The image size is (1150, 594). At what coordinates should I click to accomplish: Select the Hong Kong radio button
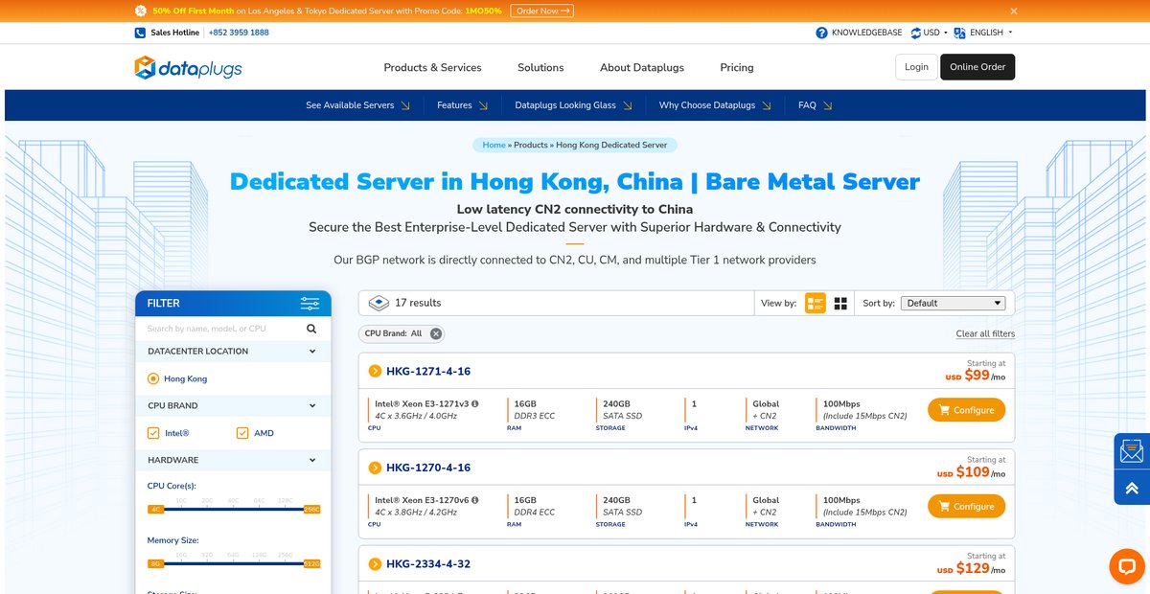tap(153, 379)
